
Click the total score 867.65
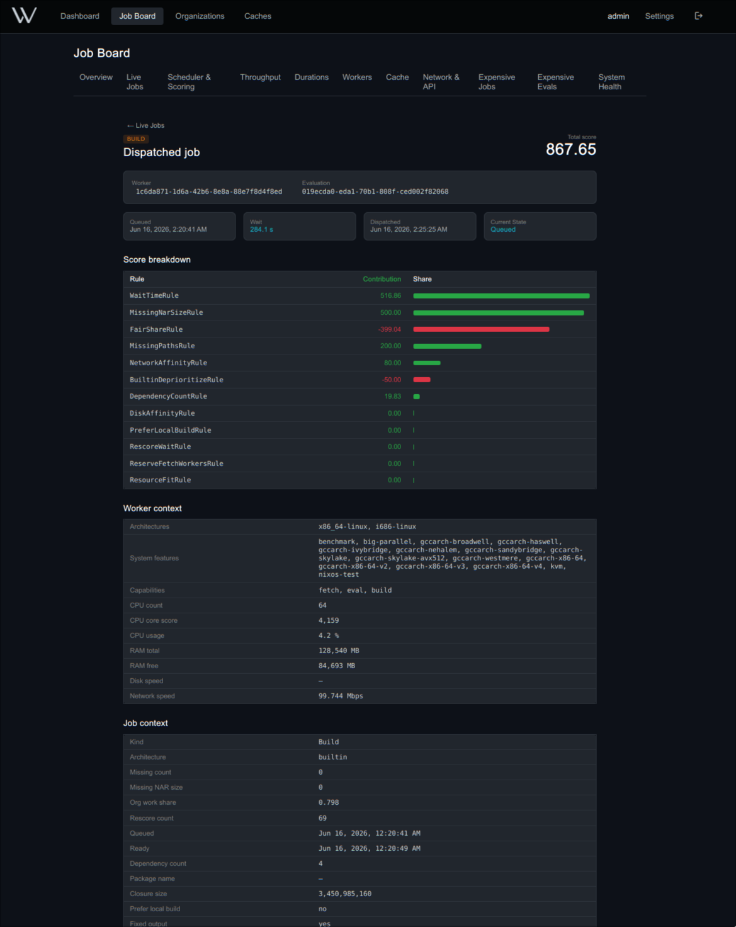coord(570,149)
